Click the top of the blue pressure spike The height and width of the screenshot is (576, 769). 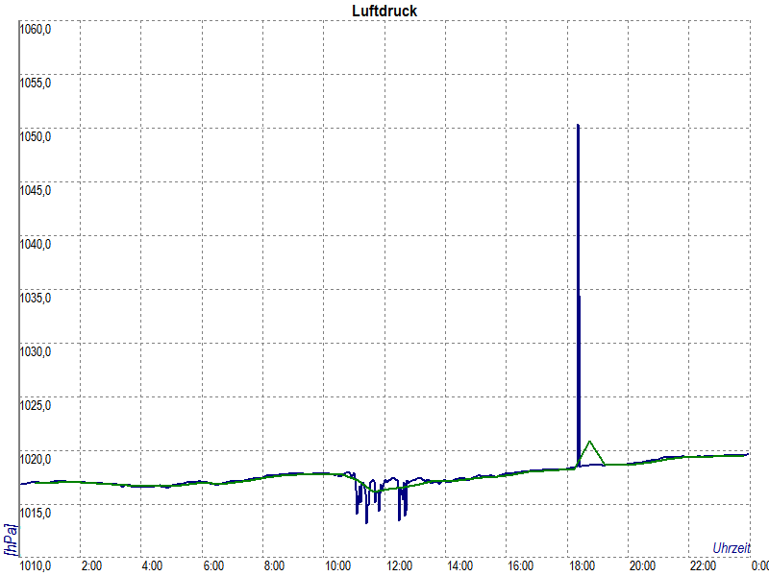coord(579,126)
